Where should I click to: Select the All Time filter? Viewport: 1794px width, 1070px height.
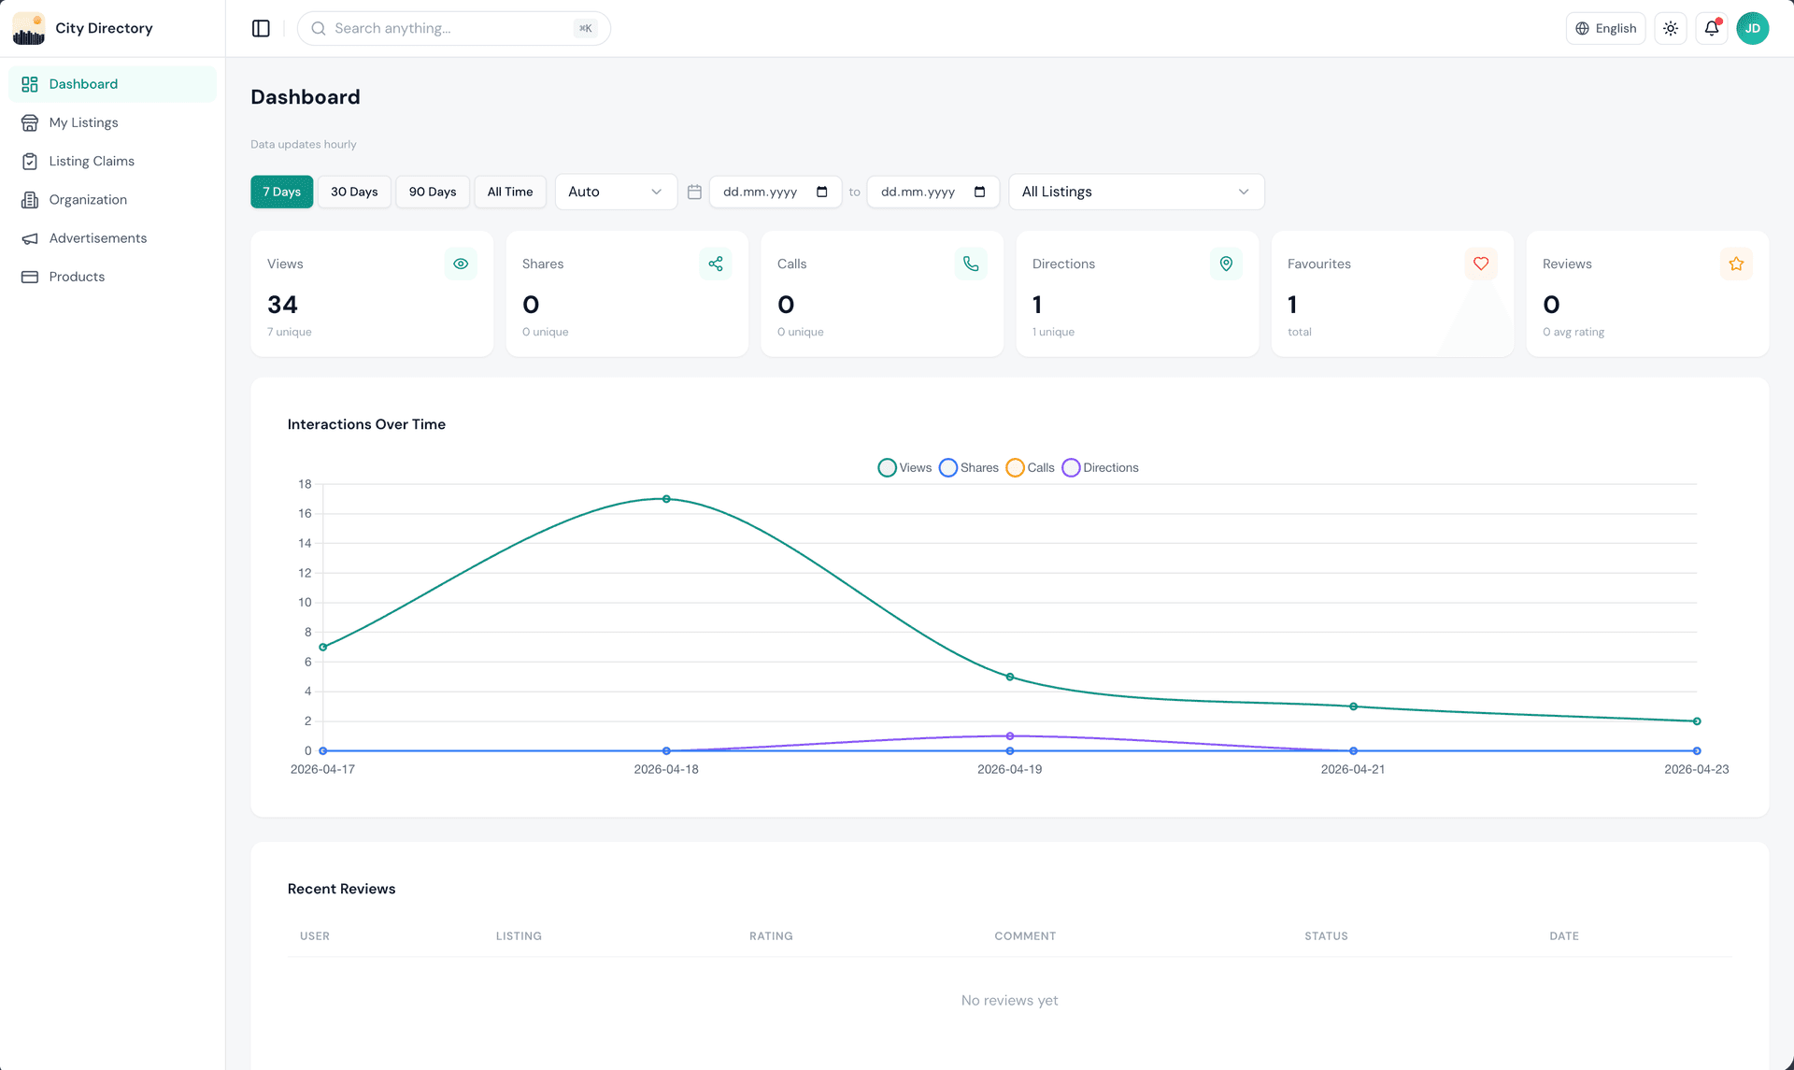tap(509, 192)
